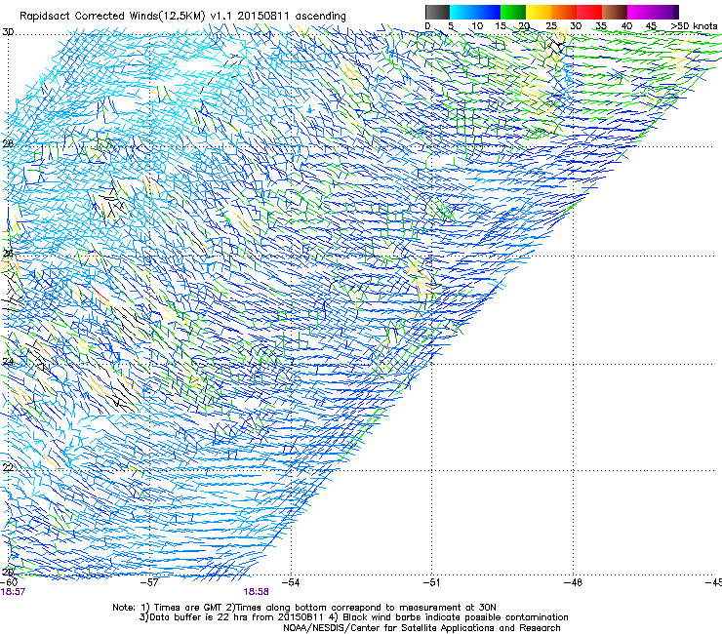Click the purple 18:58 time stamp
Image resolution: width=722 pixels, height=634 pixels.
256,592
